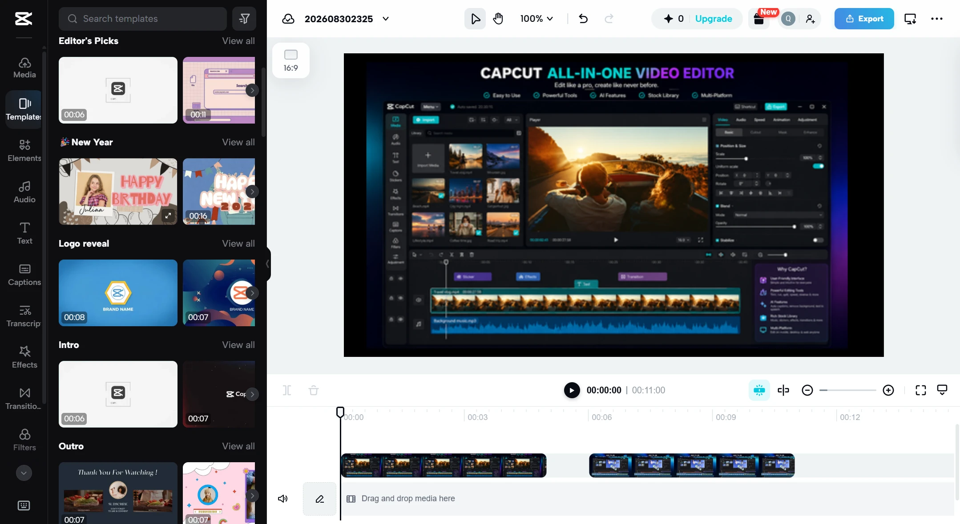This screenshot has height=524, width=960.
Task: Zoom in timeline with plus button
Action: click(x=888, y=390)
